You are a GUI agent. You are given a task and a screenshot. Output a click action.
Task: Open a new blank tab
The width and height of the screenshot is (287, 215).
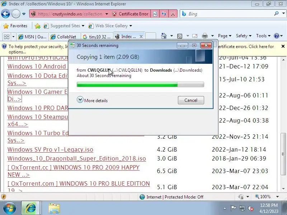click(x=151, y=36)
